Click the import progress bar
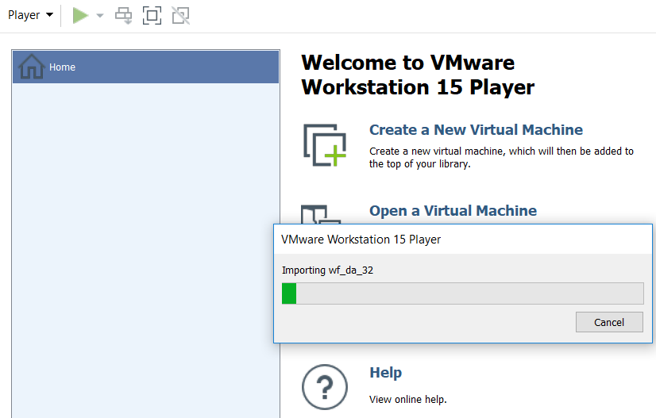The image size is (656, 418). [463, 293]
